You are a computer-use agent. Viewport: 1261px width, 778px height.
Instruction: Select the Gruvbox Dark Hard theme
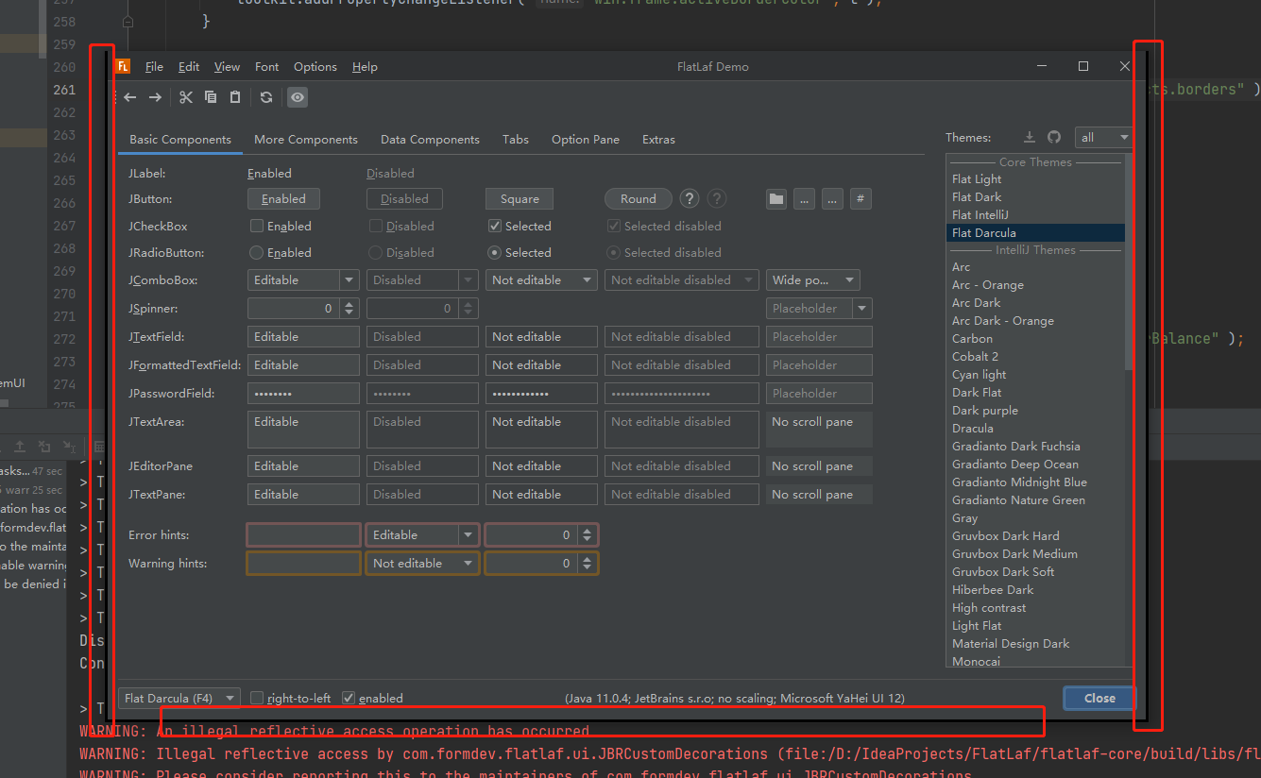[x=1035, y=535]
